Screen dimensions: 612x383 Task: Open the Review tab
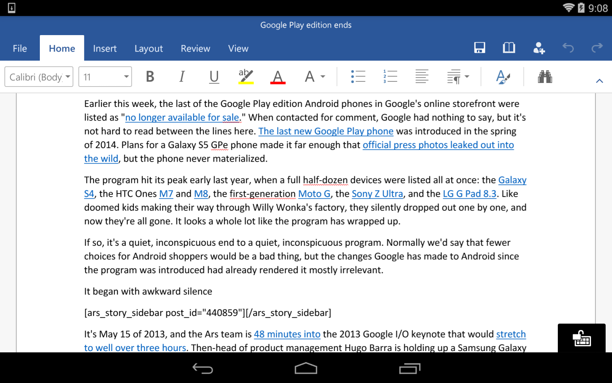point(195,48)
